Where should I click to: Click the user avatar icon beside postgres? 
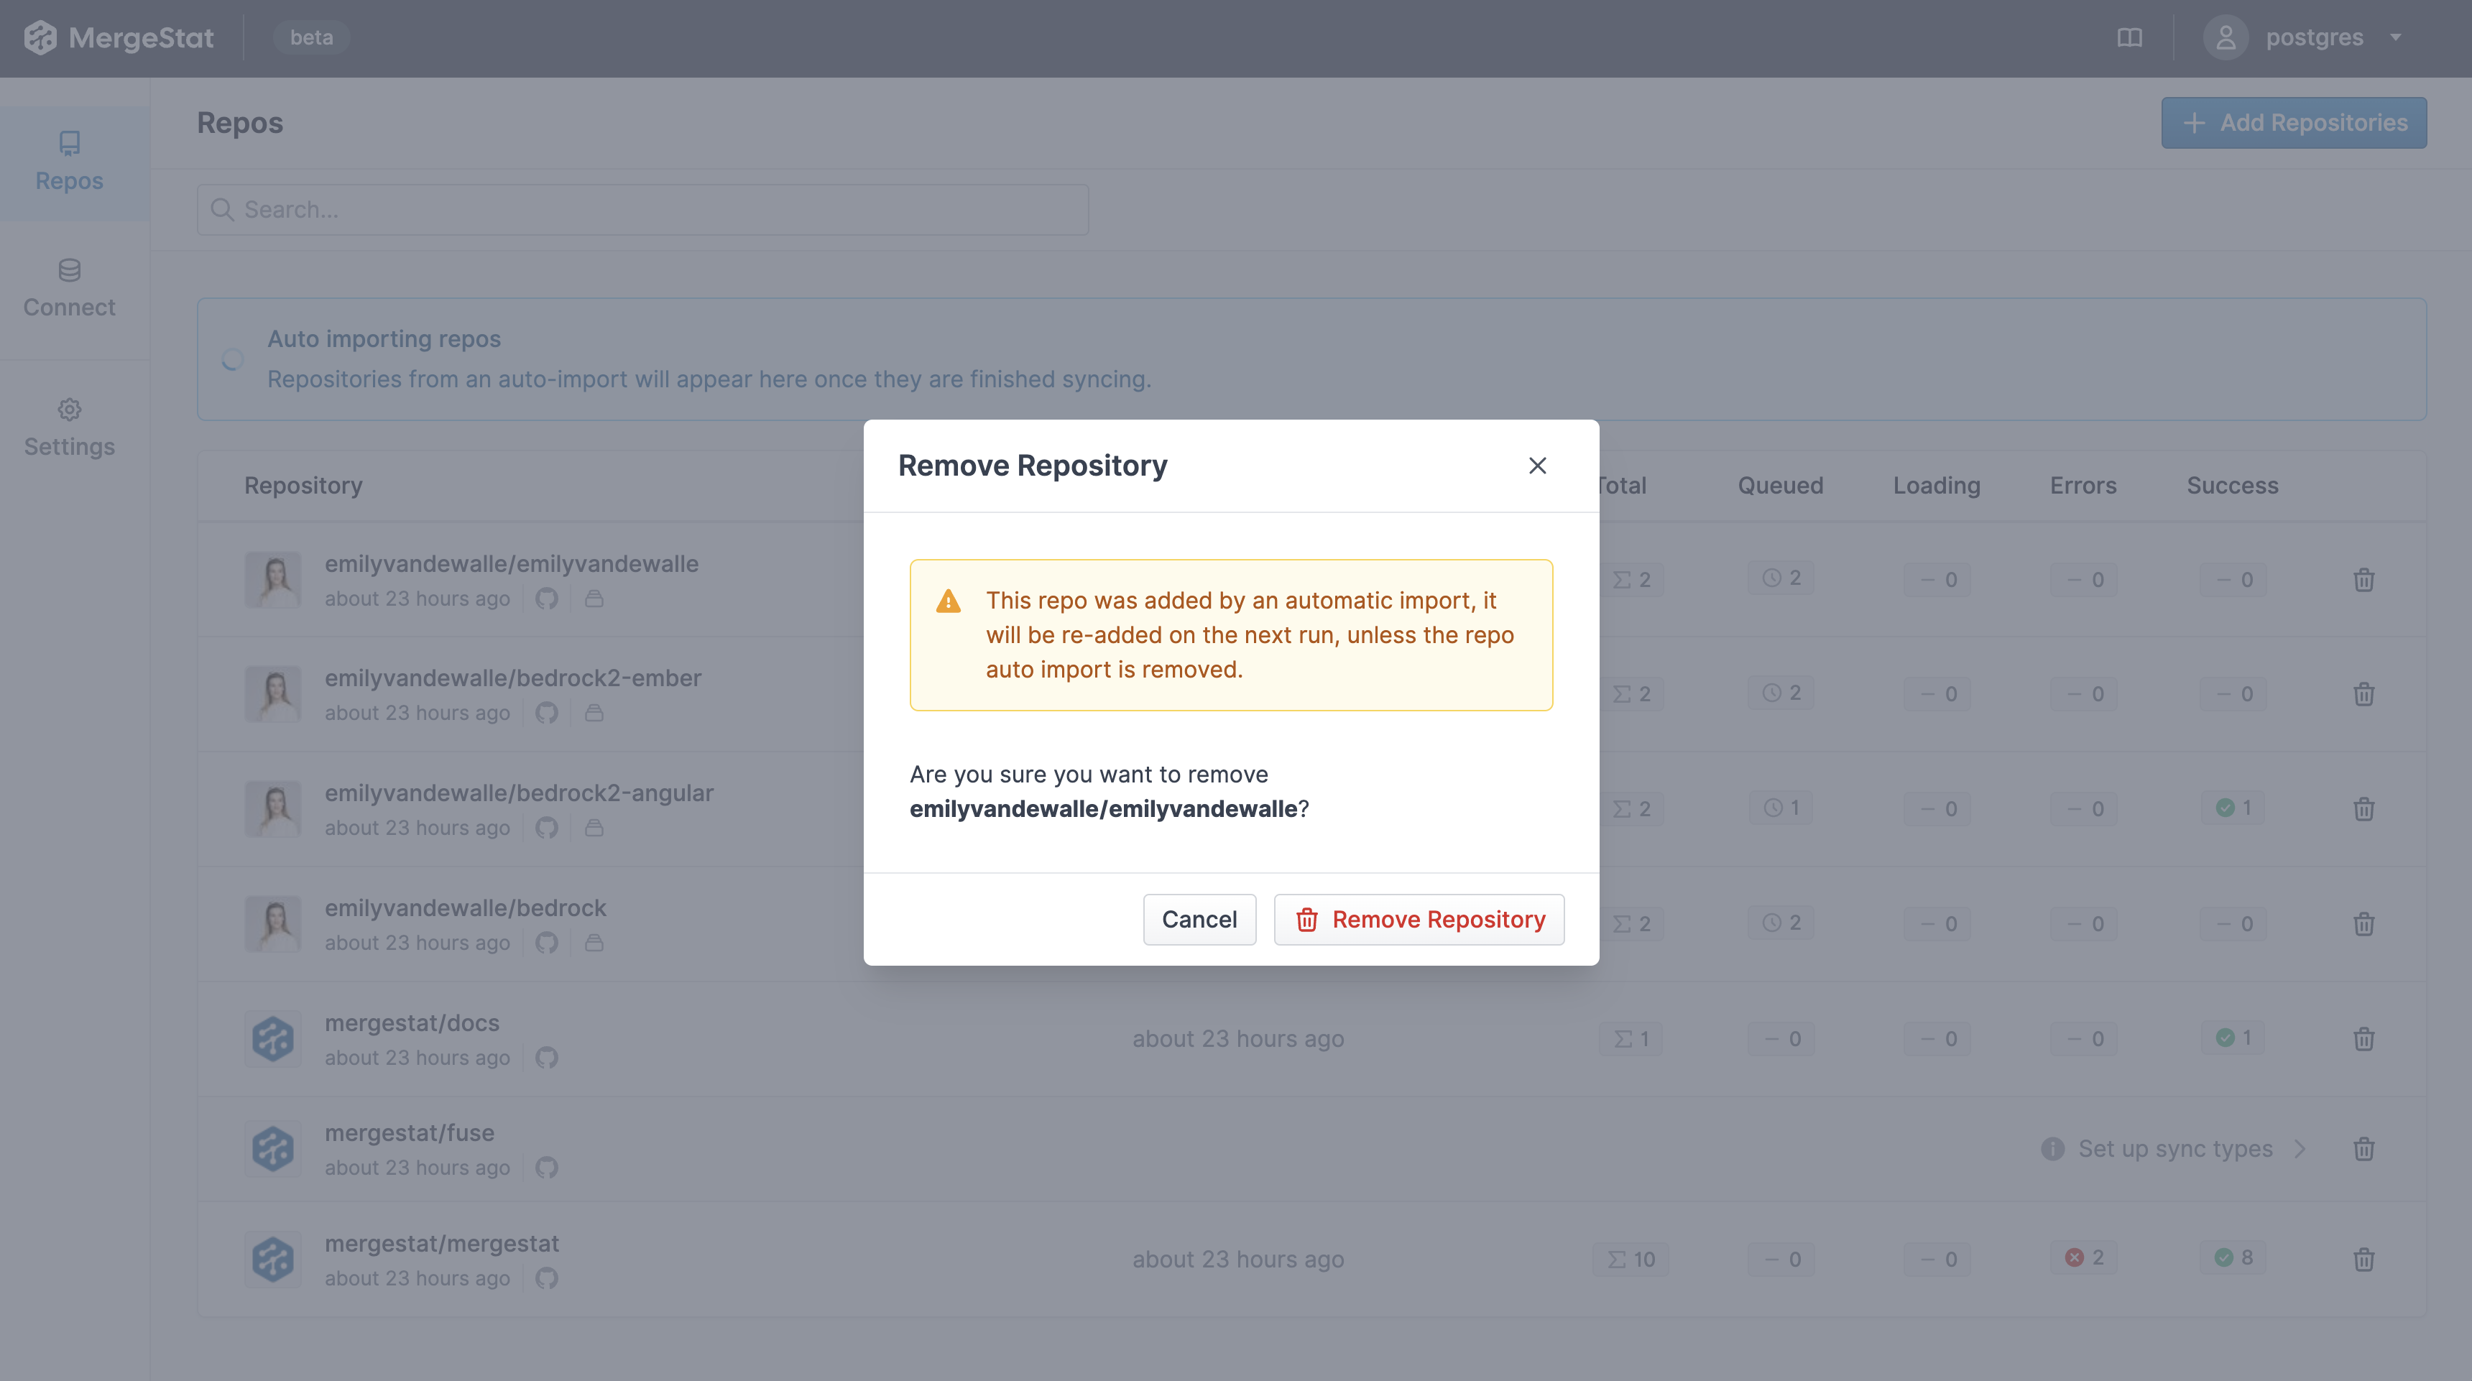click(2226, 37)
